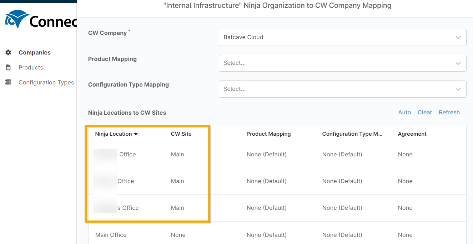Viewport: 473px width, 244px height.
Task: Refresh the Ninja locations list
Action: tap(449, 113)
